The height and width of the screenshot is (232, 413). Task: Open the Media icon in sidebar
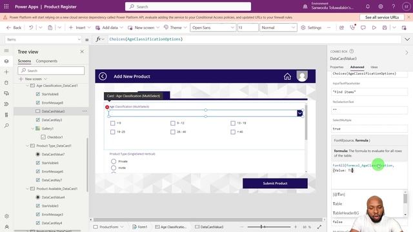(6, 93)
